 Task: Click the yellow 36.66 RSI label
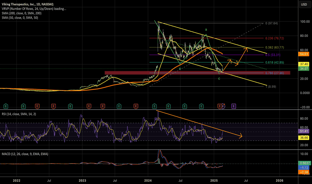click(x=304, y=137)
